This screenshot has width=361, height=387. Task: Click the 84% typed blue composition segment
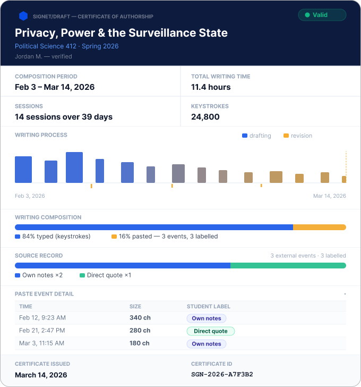pos(154,227)
